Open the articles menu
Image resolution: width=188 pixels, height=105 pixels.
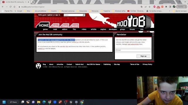tap(94, 29)
